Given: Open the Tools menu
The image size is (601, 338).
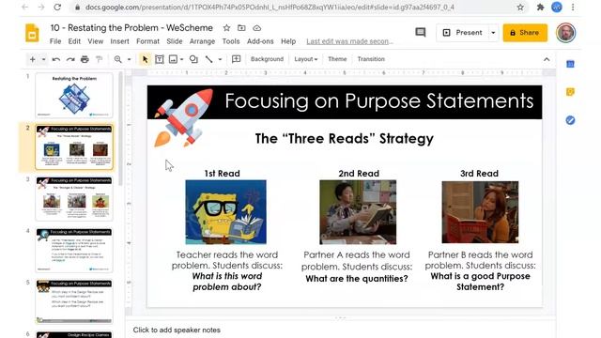Looking at the screenshot, I should pyautogui.click(x=231, y=41).
